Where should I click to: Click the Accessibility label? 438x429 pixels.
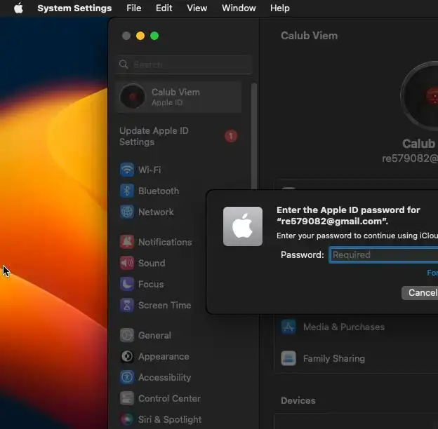(x=164, y=377)
